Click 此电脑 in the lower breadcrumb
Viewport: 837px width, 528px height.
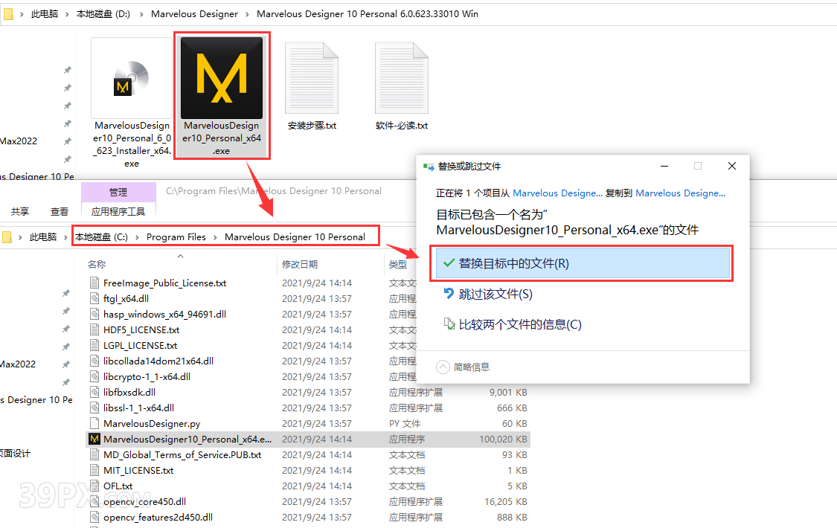tap(42, 236)
